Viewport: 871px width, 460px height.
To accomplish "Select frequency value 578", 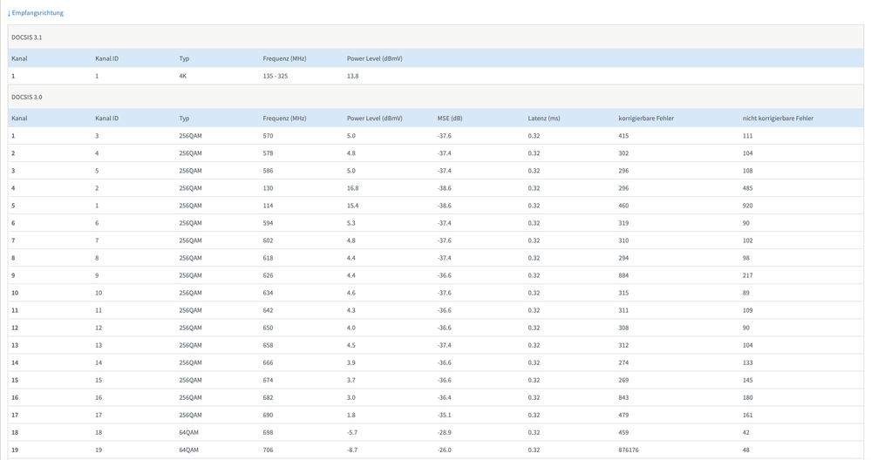I will point(269,153).
